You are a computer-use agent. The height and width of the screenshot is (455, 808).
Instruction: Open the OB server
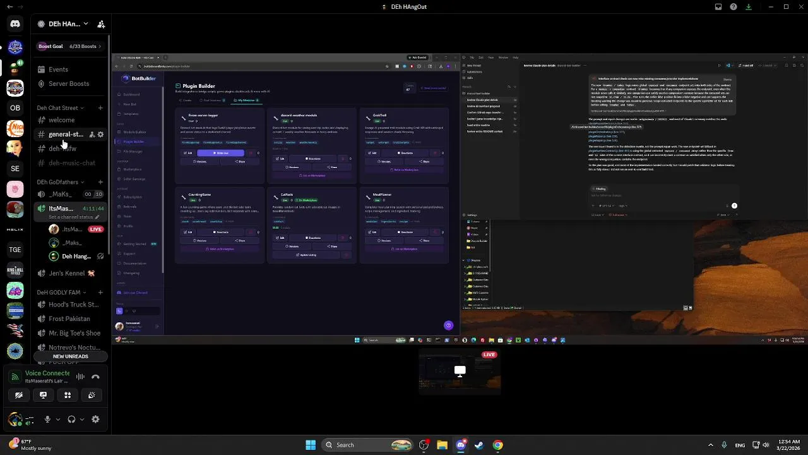point(15,107)
